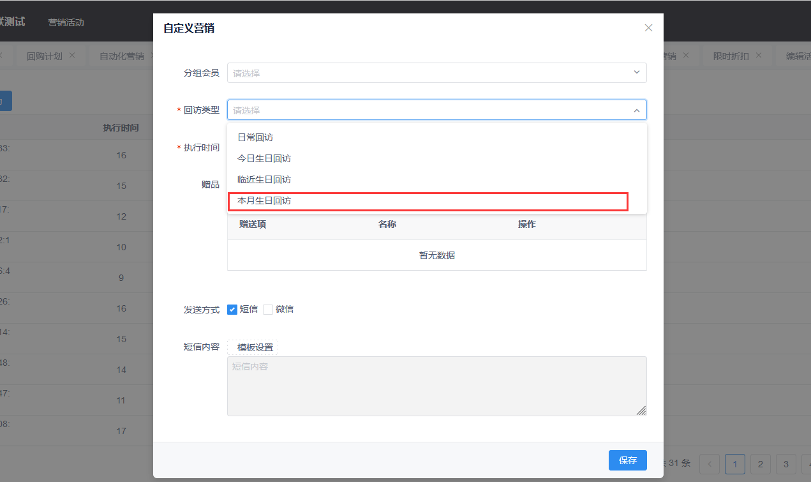Choose 今日生日回访 from the list
This screenshot has height=482, width=811.
point(264,158)
